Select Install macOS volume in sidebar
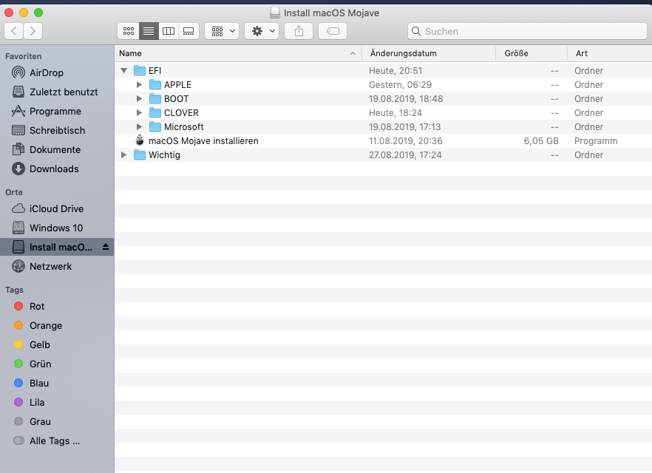This screenshot has height=473, width=652. click(57, 247)
